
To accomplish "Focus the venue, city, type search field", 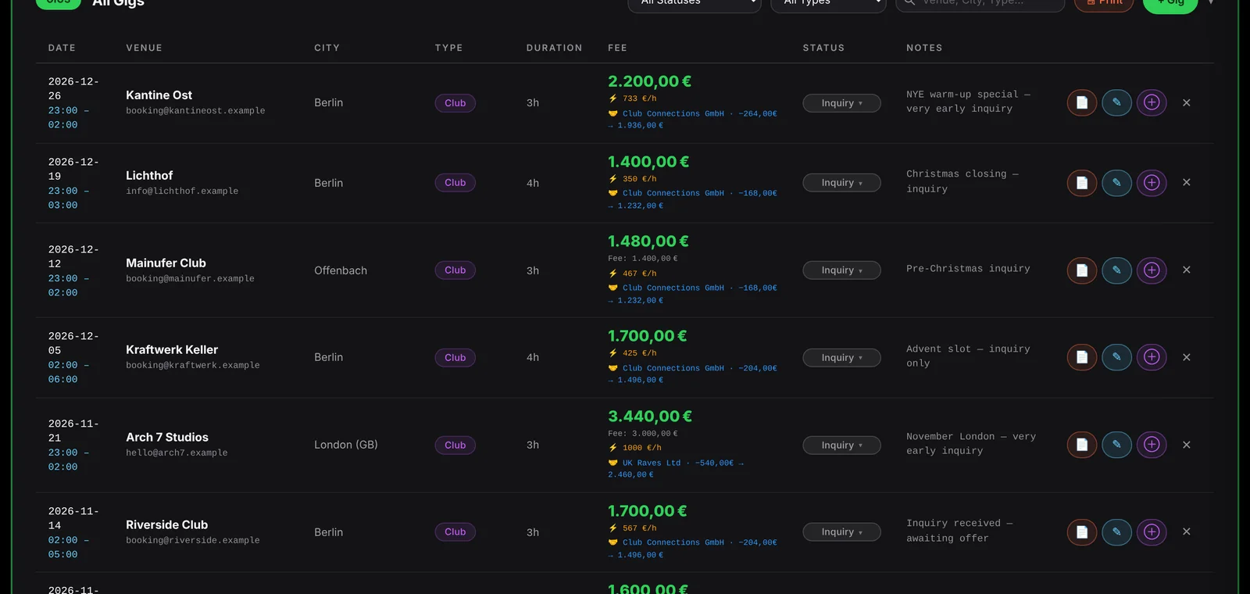I will pos(980,3).
